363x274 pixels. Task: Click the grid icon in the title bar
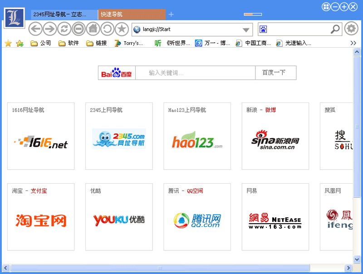(x=326, y=7)
